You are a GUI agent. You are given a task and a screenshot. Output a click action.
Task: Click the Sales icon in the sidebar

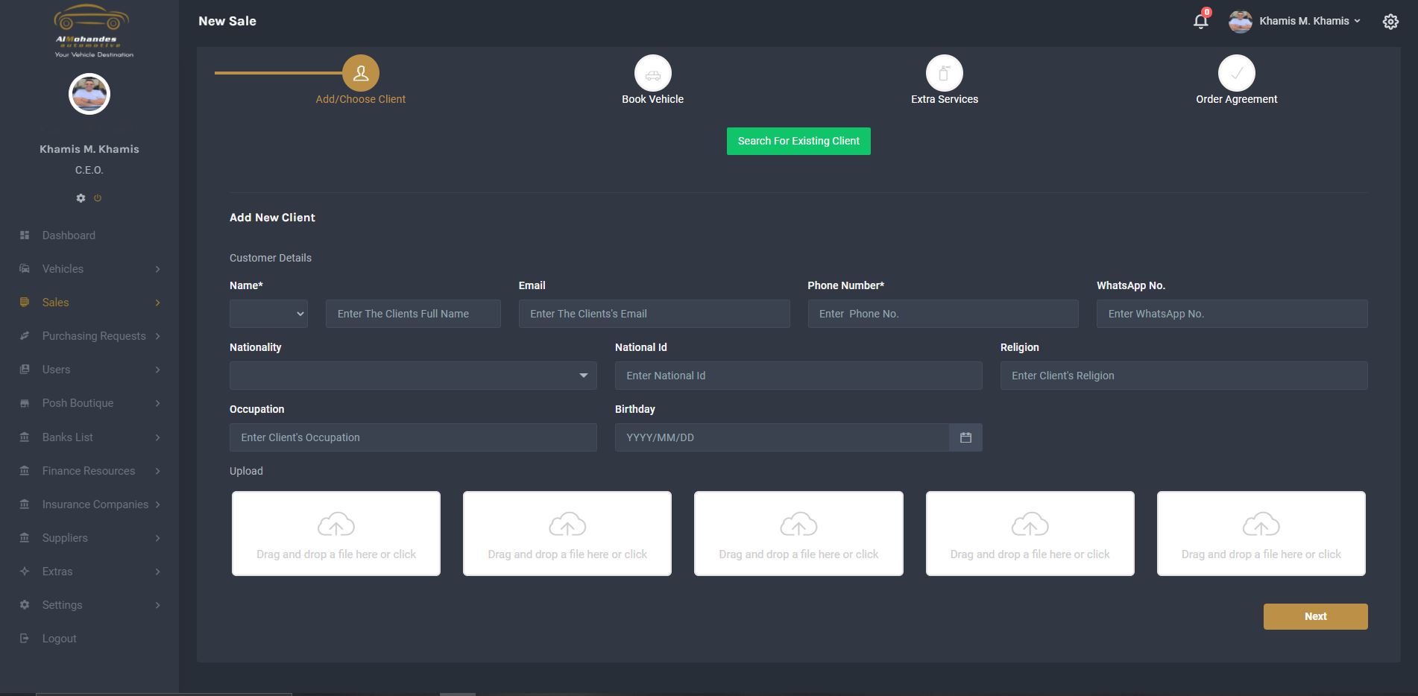(25, 303)
